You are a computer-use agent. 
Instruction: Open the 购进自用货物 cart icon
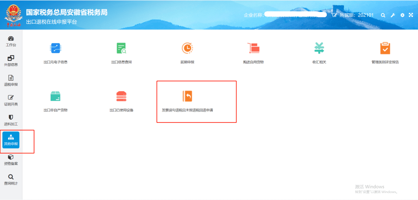pos(253,48)
